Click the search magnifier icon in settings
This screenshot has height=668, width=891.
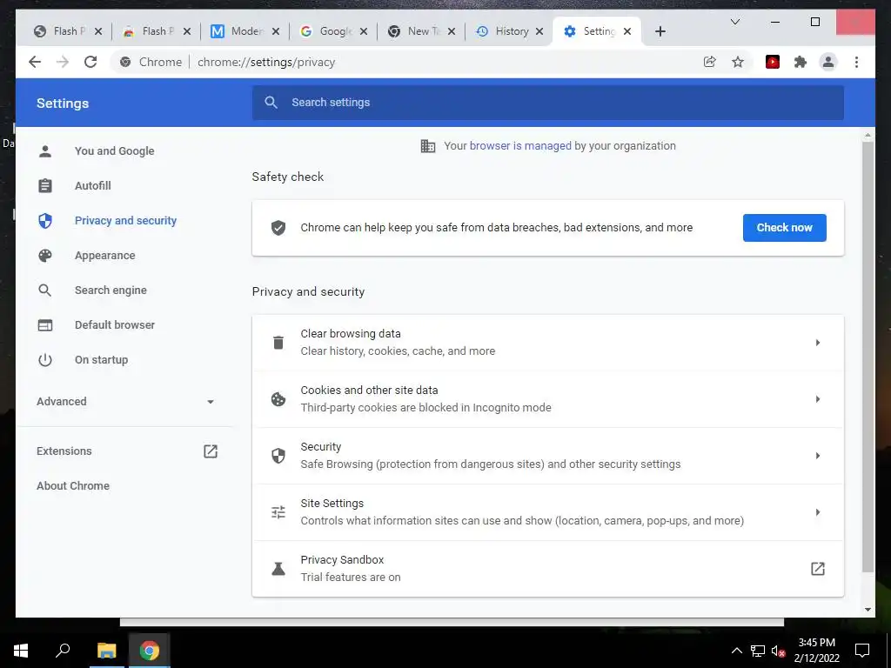[271, 103]
